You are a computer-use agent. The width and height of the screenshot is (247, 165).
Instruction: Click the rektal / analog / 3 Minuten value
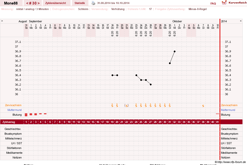click(x=32, y=9)
